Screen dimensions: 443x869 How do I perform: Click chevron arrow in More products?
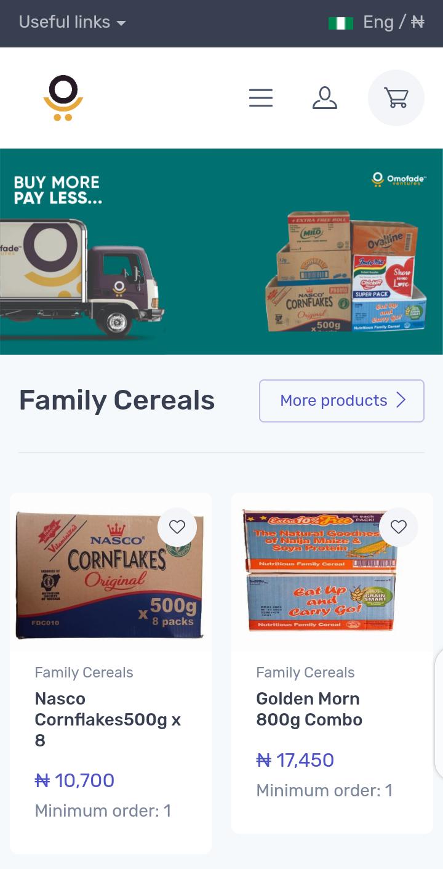[x=401, y=400]
